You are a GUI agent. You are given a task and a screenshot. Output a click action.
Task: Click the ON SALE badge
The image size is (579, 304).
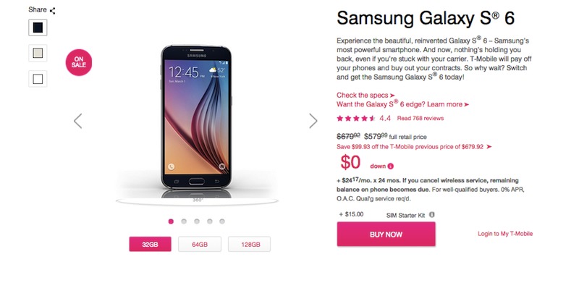click(x=79, y=62)
